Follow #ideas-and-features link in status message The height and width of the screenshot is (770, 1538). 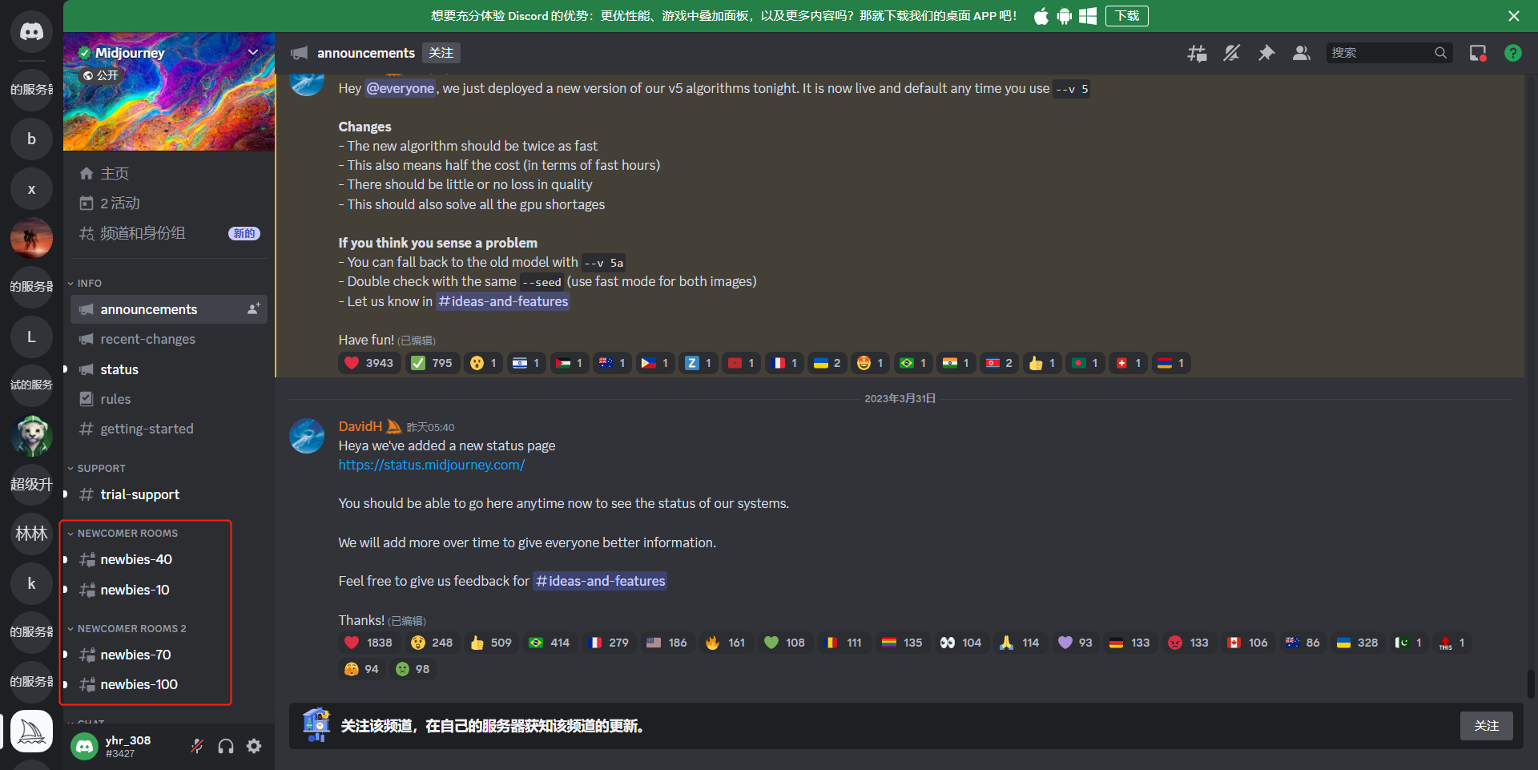[600, 581]
